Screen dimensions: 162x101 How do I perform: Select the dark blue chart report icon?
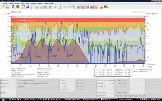[x=92, y=7]
